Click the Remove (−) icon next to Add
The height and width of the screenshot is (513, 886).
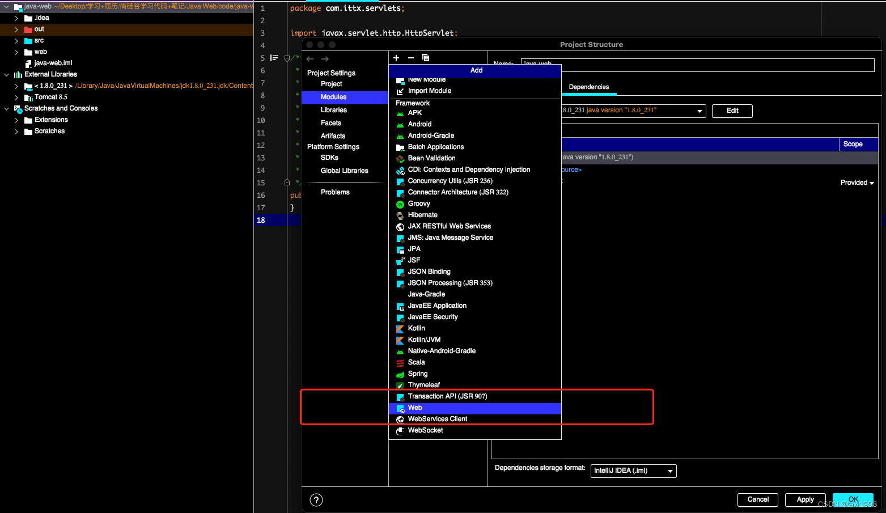click(410, 57)
